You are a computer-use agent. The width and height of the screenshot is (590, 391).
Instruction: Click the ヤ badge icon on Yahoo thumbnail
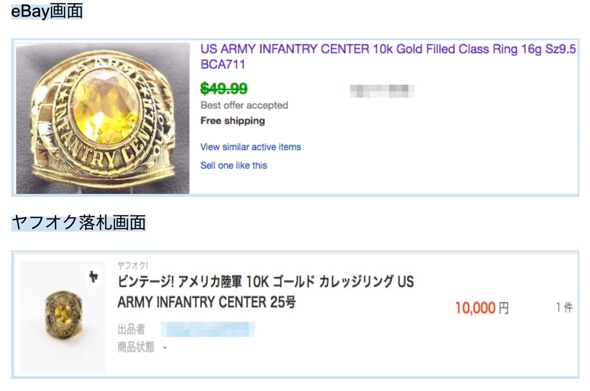coord(94,277)
